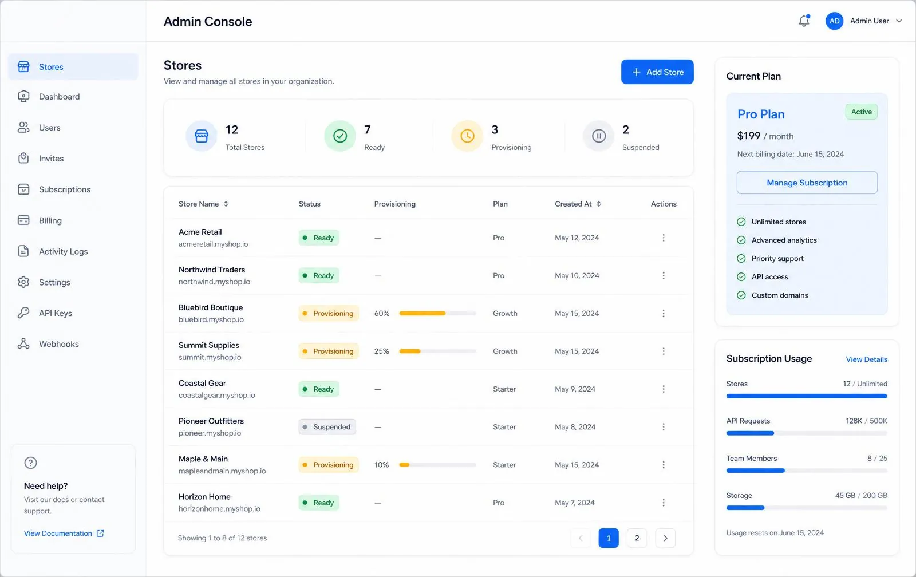Go to the previous page arrow

click(581, 538)
